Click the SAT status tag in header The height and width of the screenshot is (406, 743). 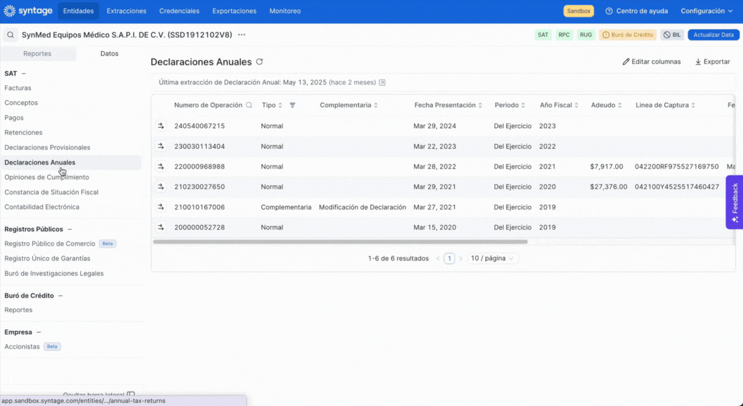(543, 35)
